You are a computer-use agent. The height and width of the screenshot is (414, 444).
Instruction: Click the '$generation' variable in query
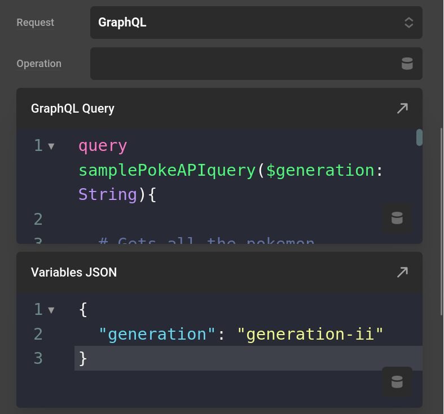(320, 171)
